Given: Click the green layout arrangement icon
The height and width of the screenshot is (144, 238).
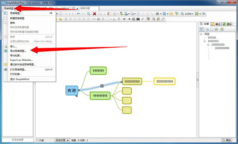Looking at the screenshot, I should point(197,14).
